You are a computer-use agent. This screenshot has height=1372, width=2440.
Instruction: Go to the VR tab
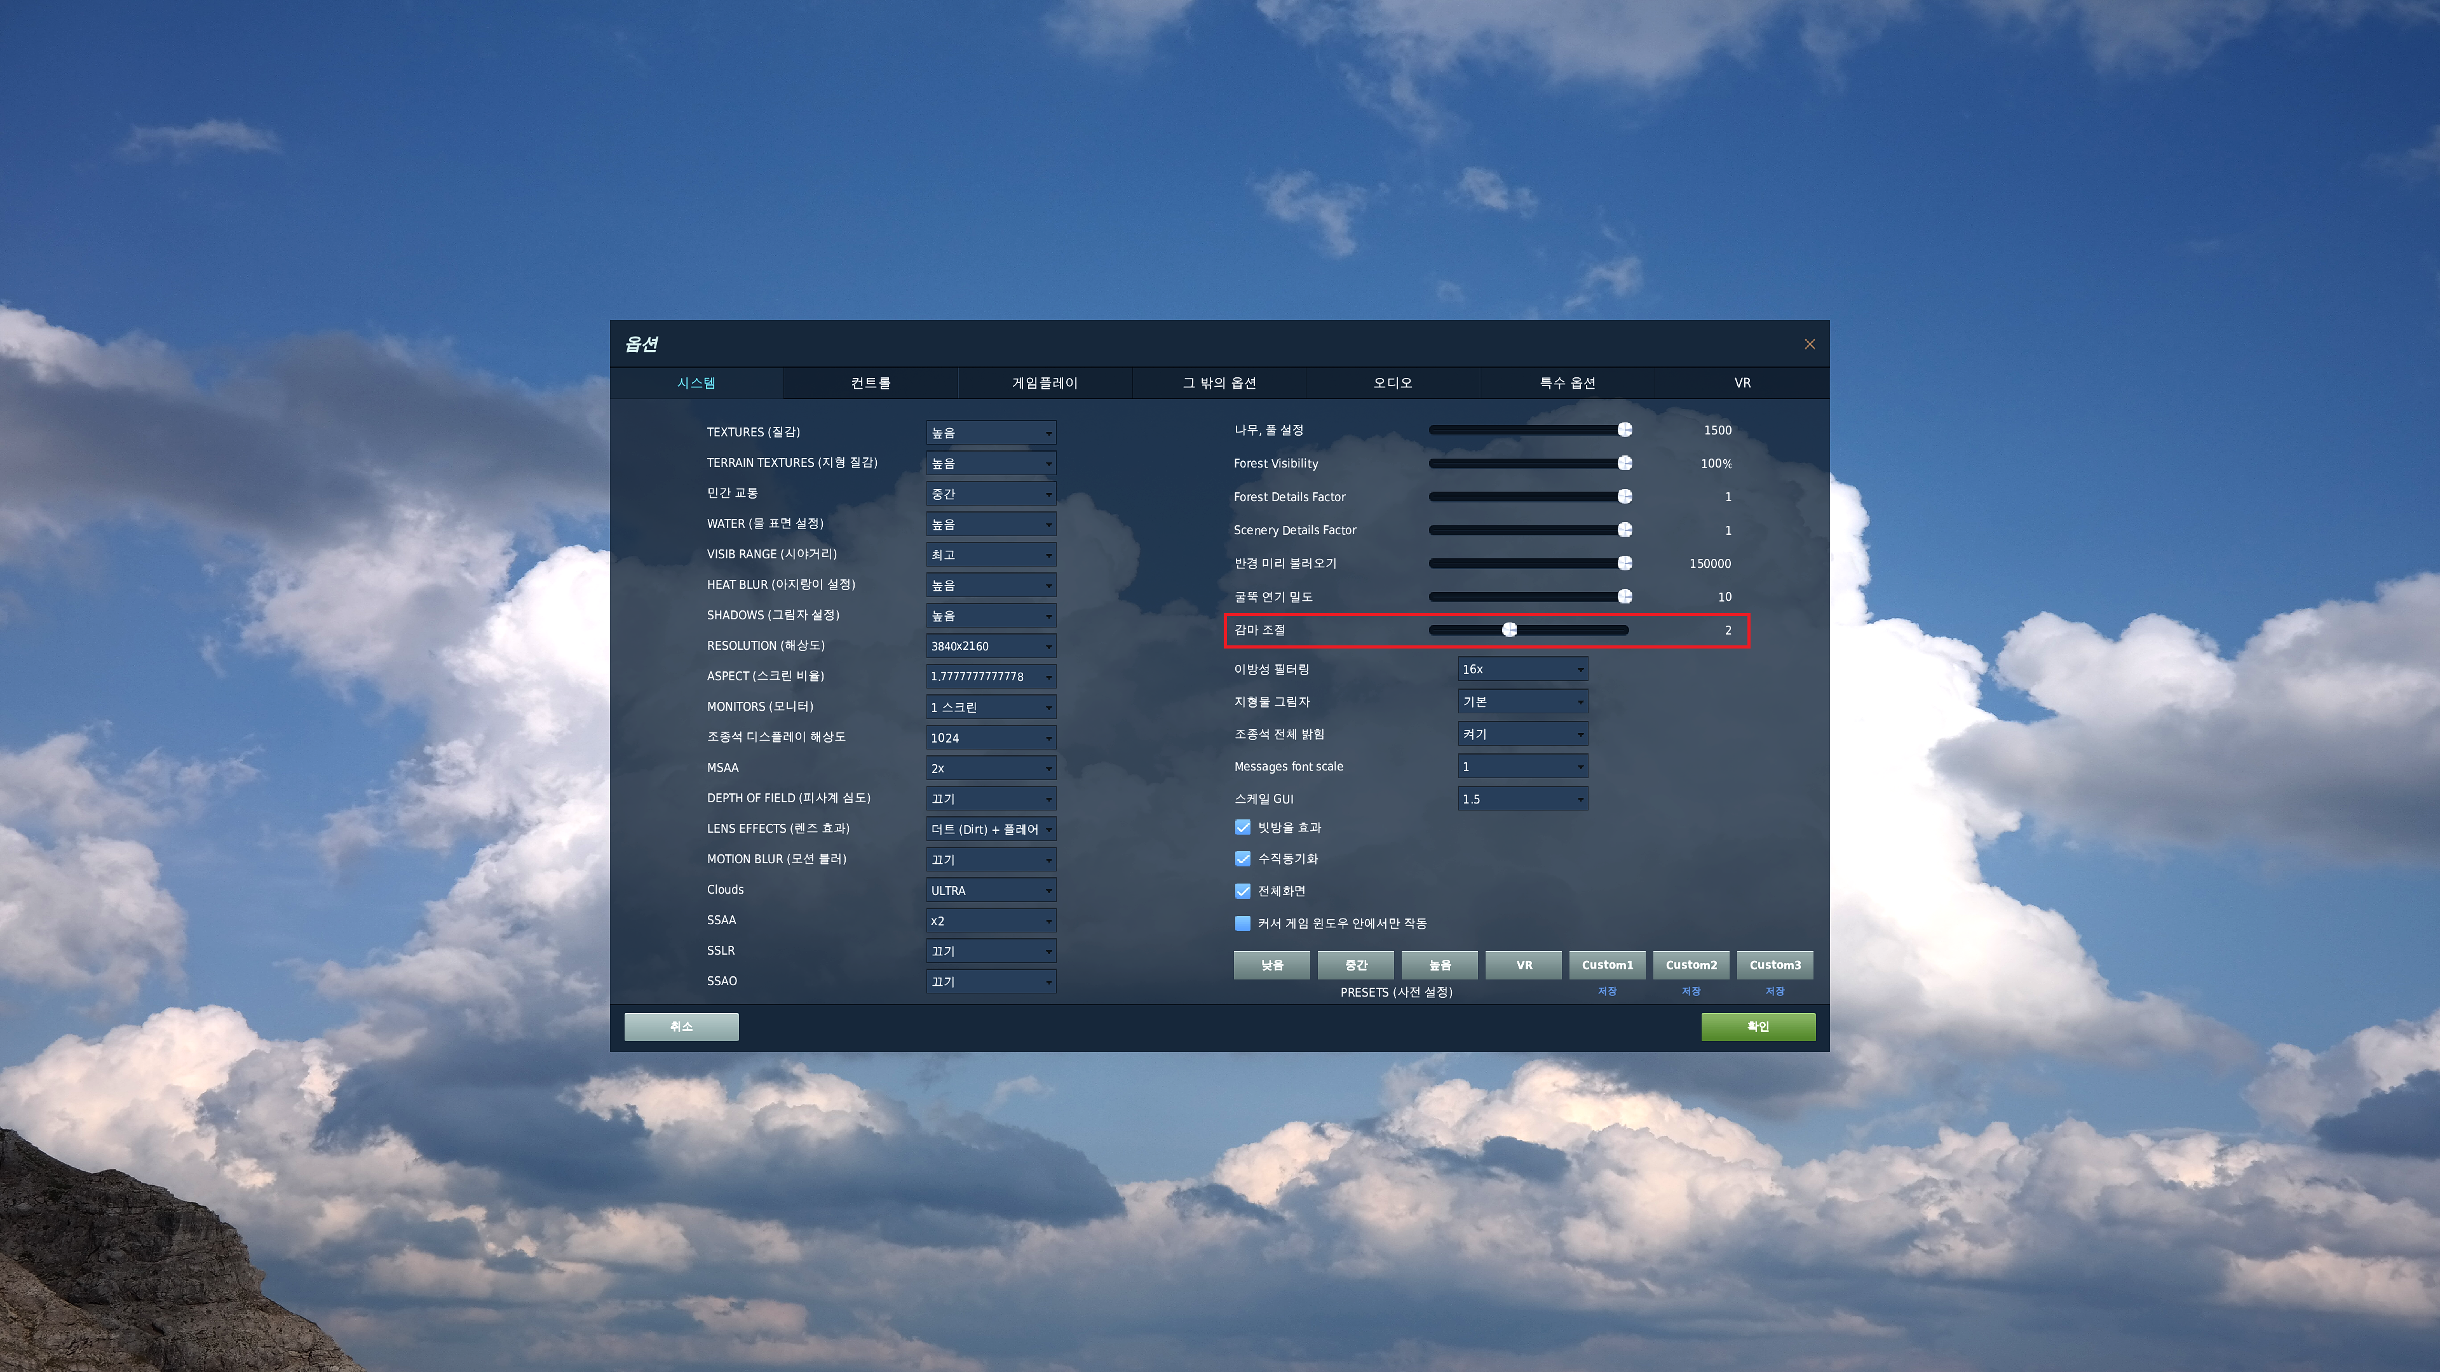click(x=1742, y=382)
